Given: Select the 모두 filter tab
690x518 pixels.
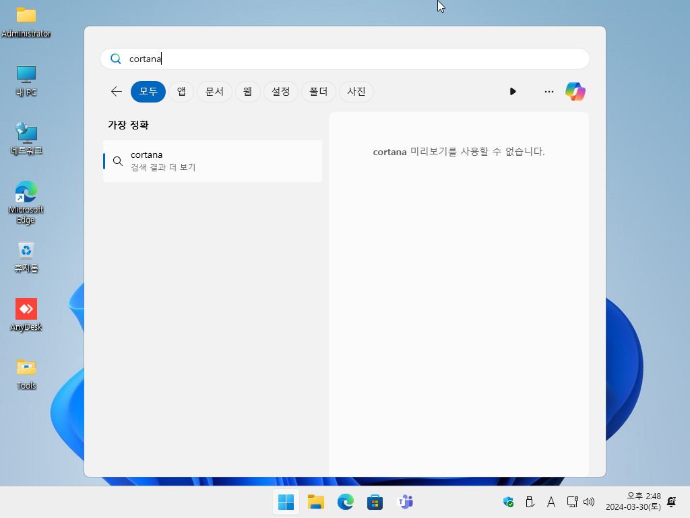Looking at the screenshot, I should pos(148,92).
